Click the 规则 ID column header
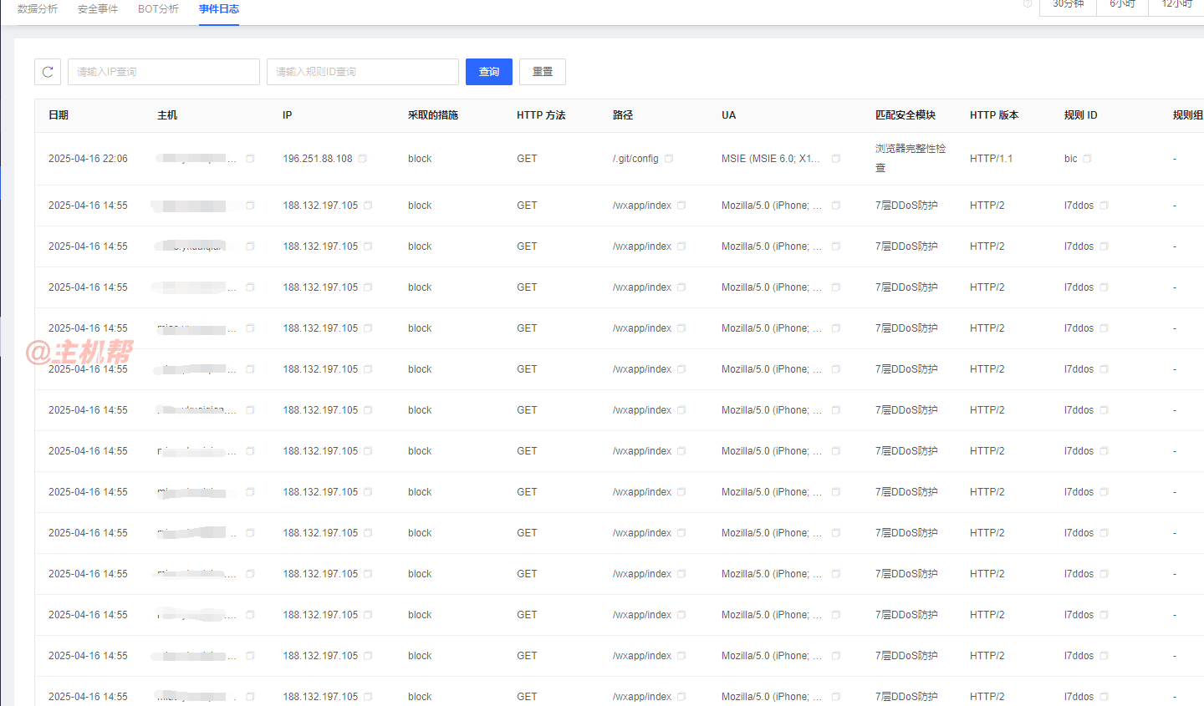 point(1081,115)
